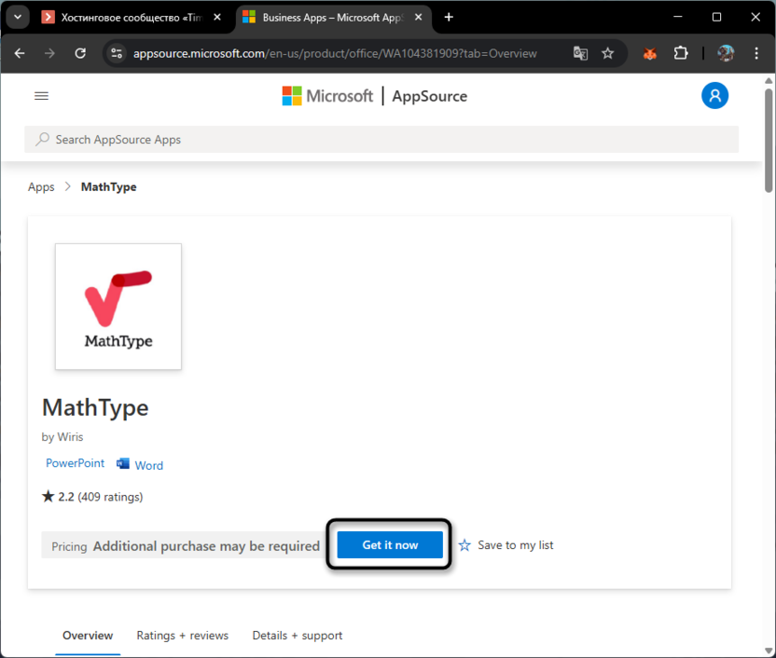
Task: Focus the Search AppSource Apps field
Action: tap(381, 140)
